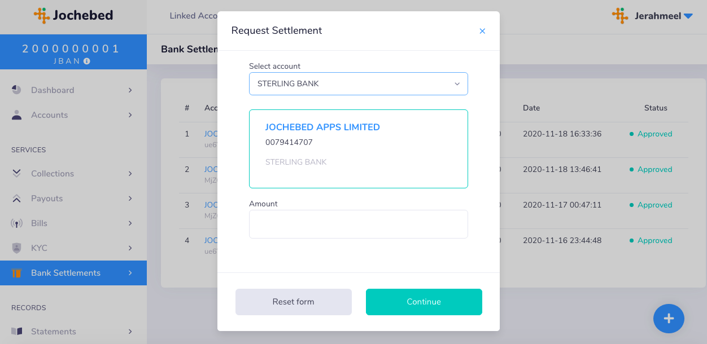The width and height of the screenshot is (707, 344).
Task: Open Bank Settlements in sidebar
Action: pos(73,273)
